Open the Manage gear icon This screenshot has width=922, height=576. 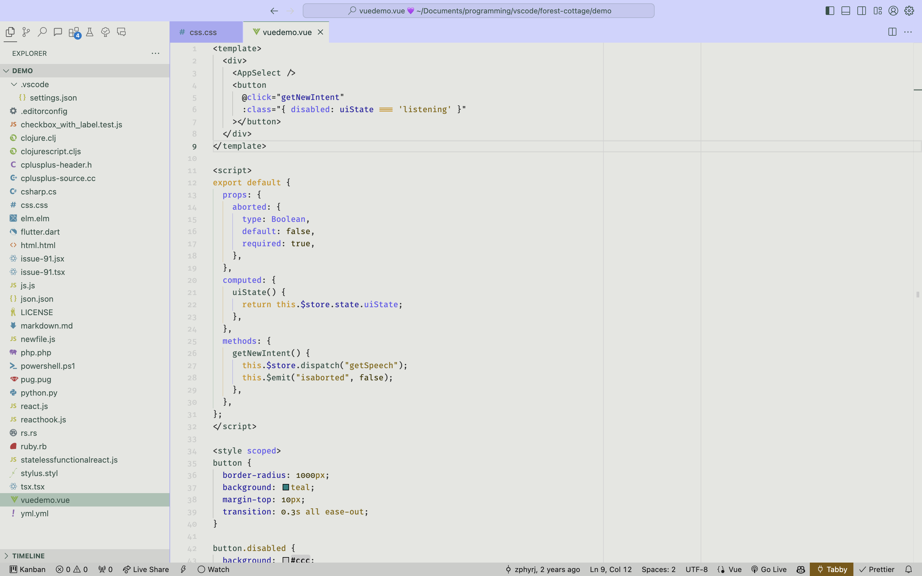point(909,11)
